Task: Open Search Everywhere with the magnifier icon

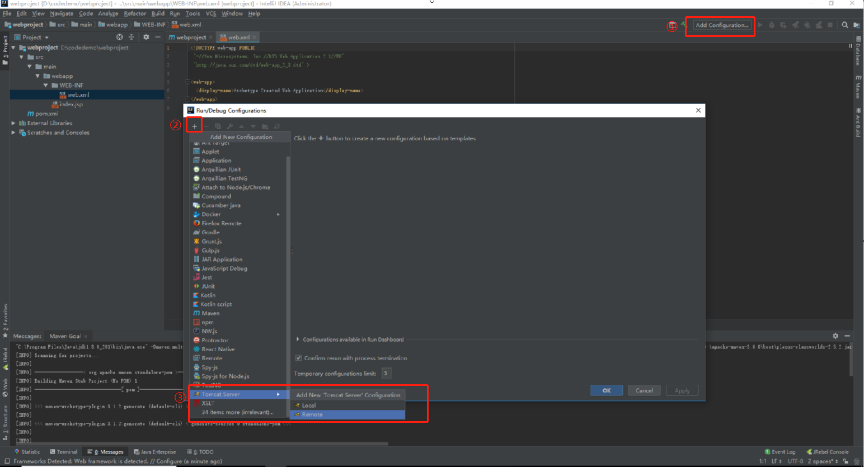Action: click(x=845, y=25)
